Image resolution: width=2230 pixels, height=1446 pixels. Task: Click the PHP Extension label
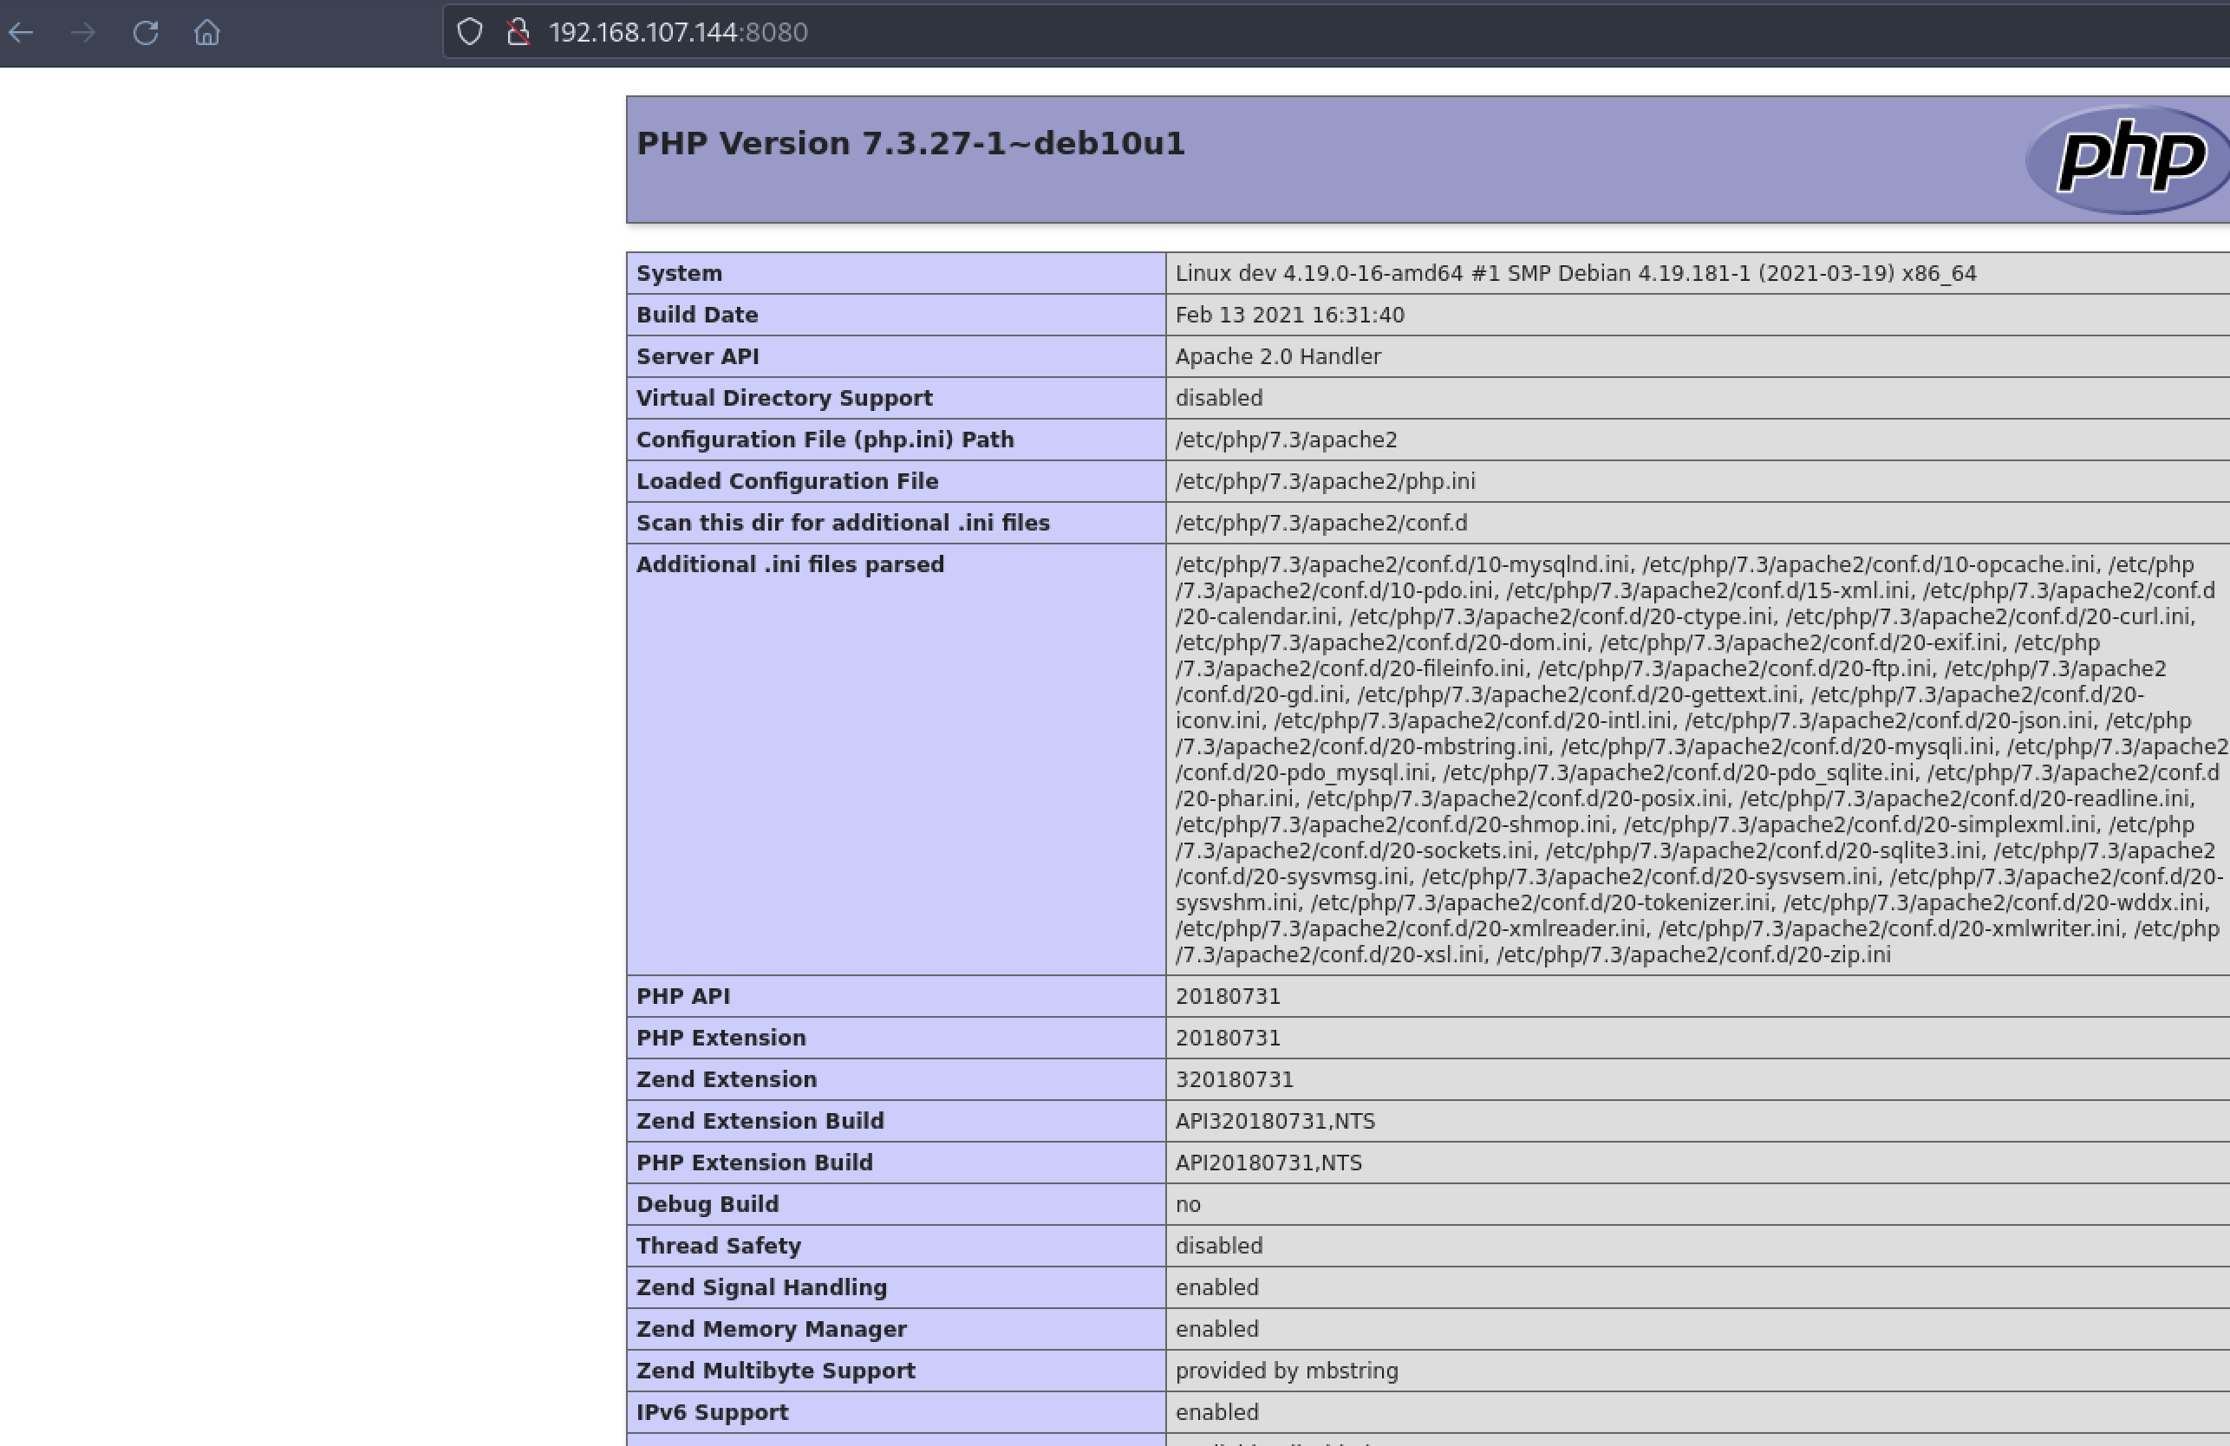[x=721, y=1039]
